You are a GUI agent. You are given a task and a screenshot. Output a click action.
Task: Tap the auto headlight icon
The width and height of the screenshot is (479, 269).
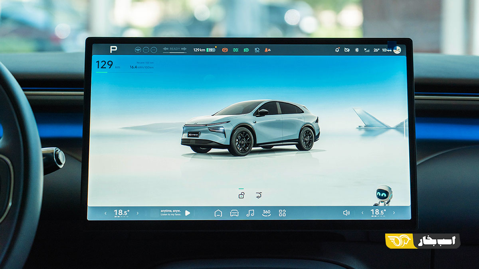click(257, 50)
